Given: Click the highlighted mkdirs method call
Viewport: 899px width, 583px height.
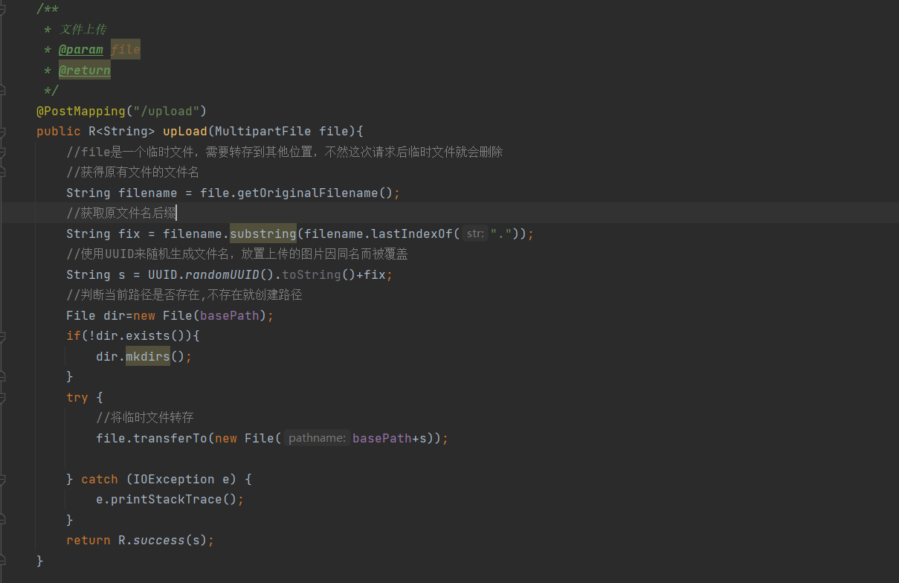Looking at the screenshot, I should tap(148, 356).
